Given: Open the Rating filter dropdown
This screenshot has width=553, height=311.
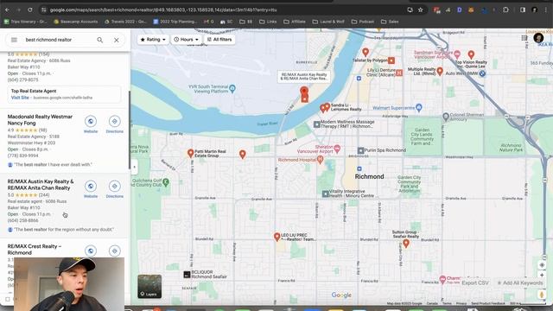Looking at the screenshot, I should [153, 40].
